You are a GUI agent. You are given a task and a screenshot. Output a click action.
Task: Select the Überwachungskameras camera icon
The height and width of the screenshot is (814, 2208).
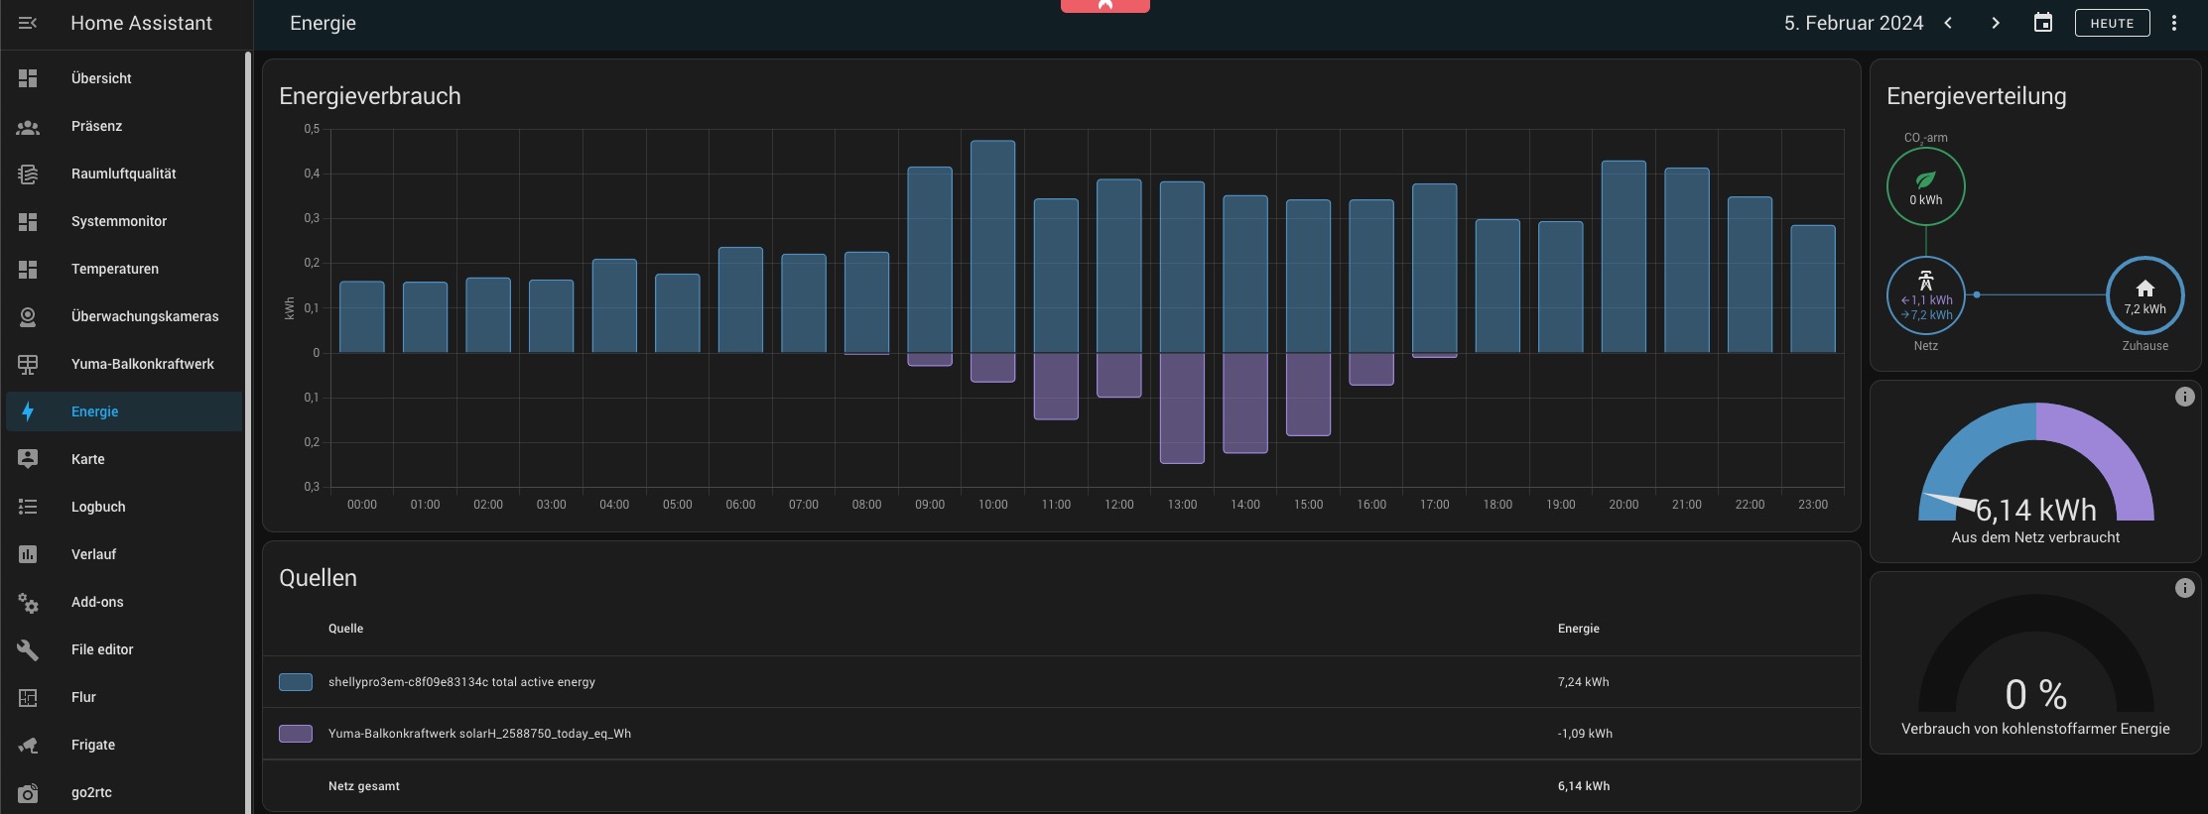pos(28,316)
